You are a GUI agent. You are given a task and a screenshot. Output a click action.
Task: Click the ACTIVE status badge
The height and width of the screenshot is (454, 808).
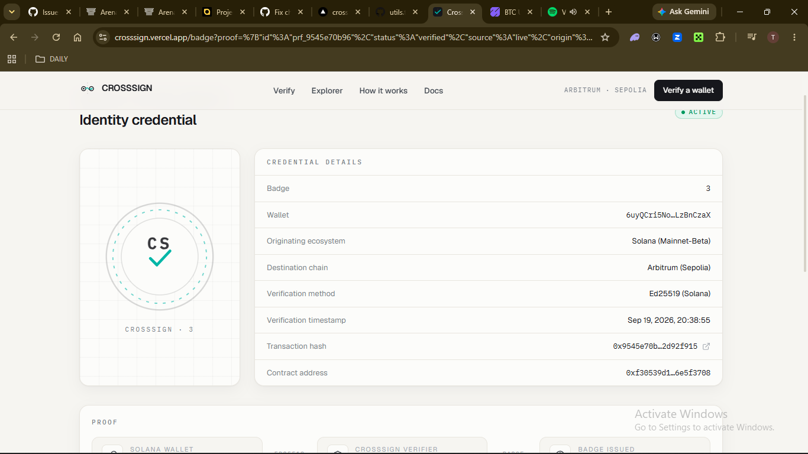tap(699, 112)
